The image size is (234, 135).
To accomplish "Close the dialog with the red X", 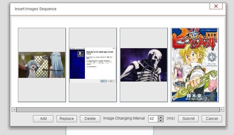I will [216, 6].
